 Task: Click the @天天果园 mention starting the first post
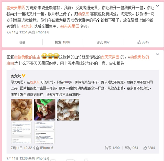pos(16,8)
